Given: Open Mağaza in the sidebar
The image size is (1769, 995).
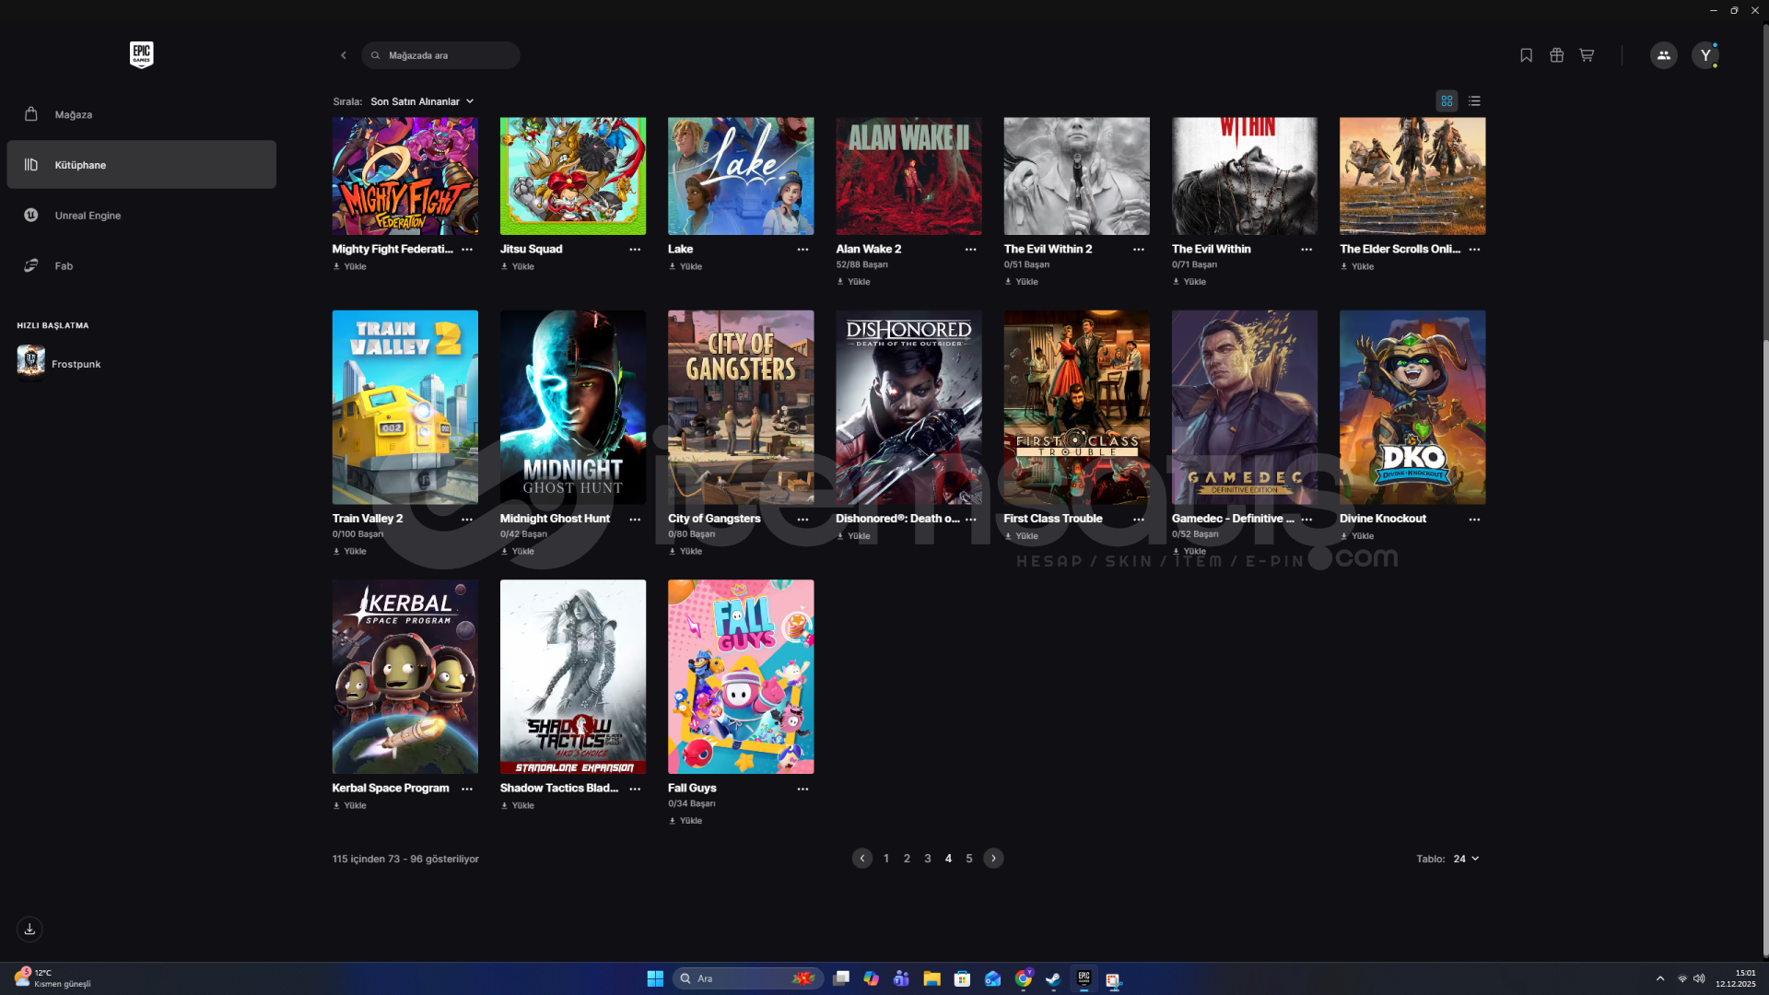Looking at the screenshot, I should tap(73, 114).
